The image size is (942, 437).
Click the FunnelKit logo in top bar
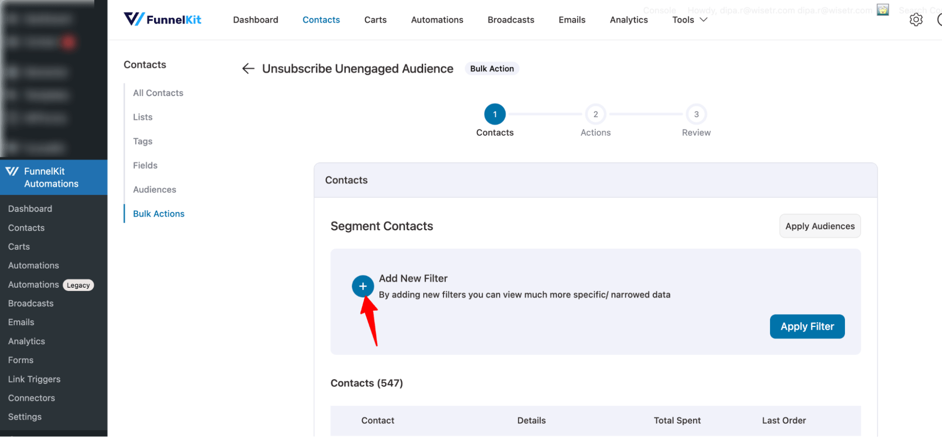tap(163, 20)
